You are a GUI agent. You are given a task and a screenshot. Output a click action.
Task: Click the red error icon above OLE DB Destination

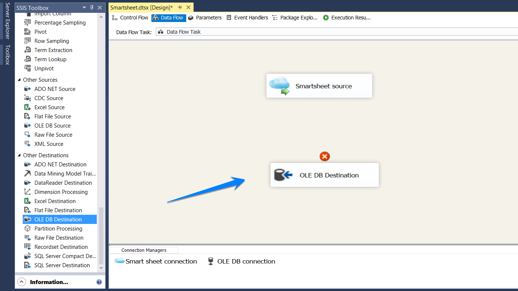click(x=325, y=156)
